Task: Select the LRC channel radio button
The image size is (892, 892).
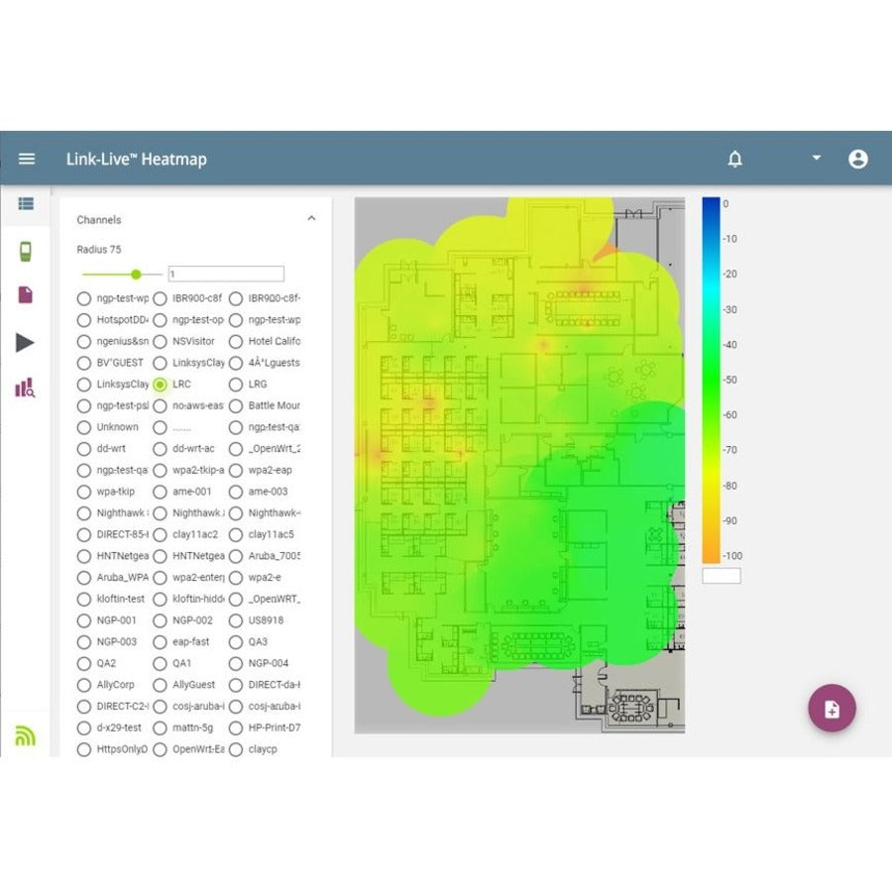Action: click(159, 385)
